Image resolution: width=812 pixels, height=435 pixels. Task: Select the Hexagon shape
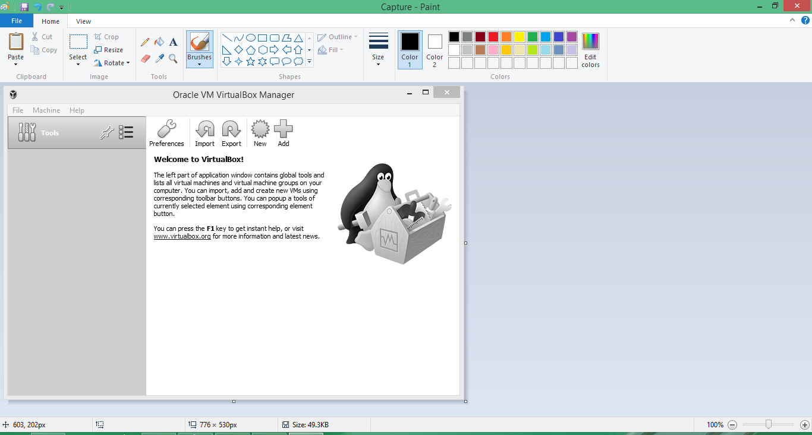[x=263, y=50]
